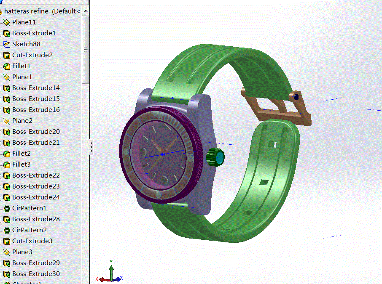The image size is (382, 284).
Task: Select the Boss-Extrude29 text label
Action: coord(36,263)
